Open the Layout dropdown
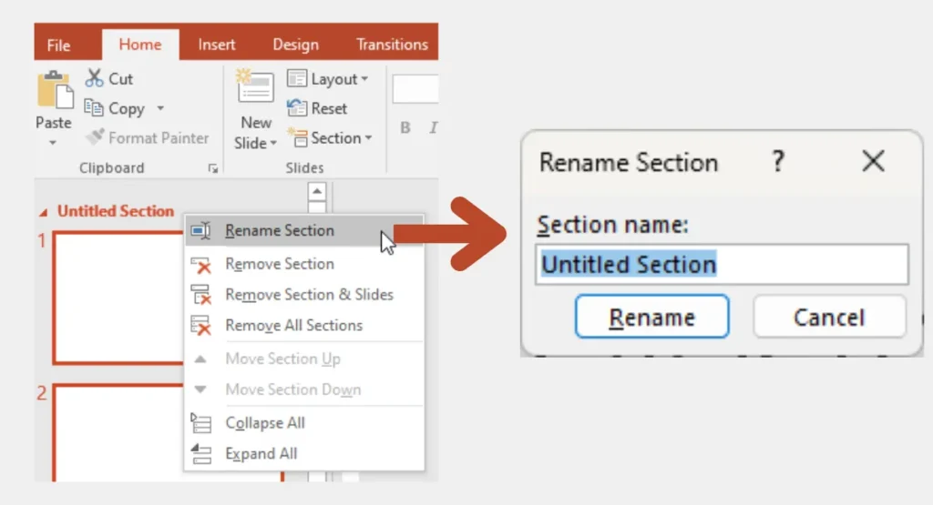The image size is (933, 505). tap(328, 79)
